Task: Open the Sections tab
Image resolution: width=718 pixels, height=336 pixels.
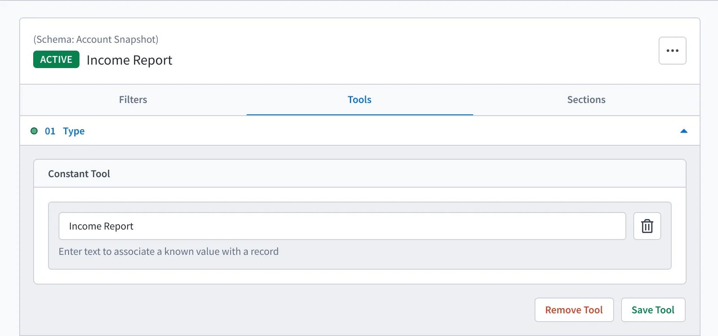Action: coord(586,100)
